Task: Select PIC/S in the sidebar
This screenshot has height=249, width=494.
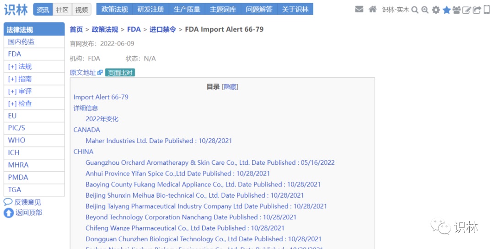Action: click(x=34, y=128)
